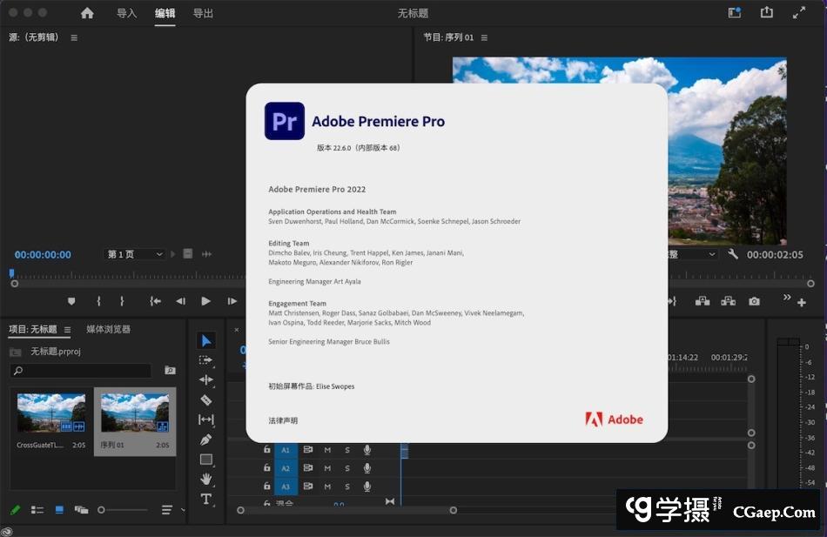Click the Home icon in header
827x537 pixels.
pyautogui.click(x=87, y=13)
